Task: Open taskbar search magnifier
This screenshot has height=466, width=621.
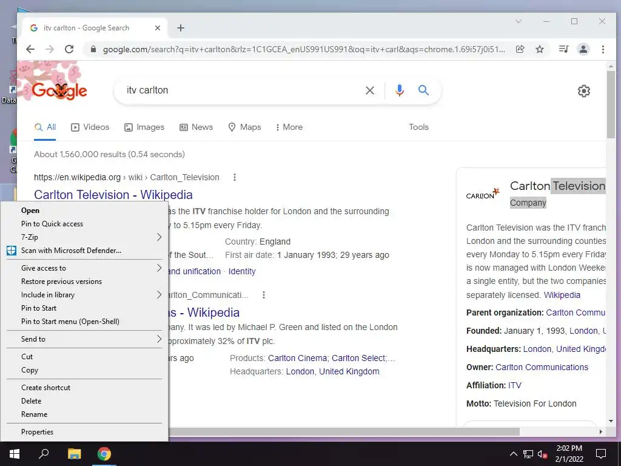Action: (x=44, y=454)
